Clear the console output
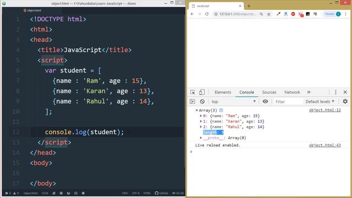The image size is (352, 198). pyautogui.click(x=202, y=101)
